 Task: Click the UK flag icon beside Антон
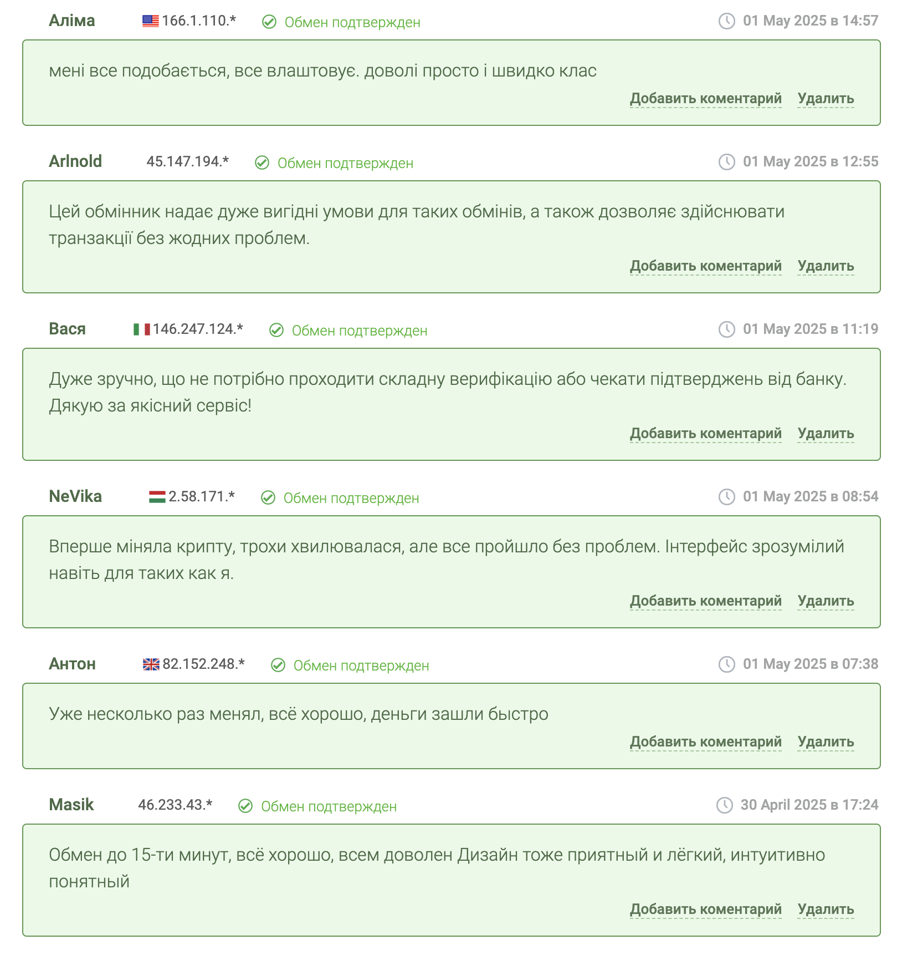click(151, 664)
